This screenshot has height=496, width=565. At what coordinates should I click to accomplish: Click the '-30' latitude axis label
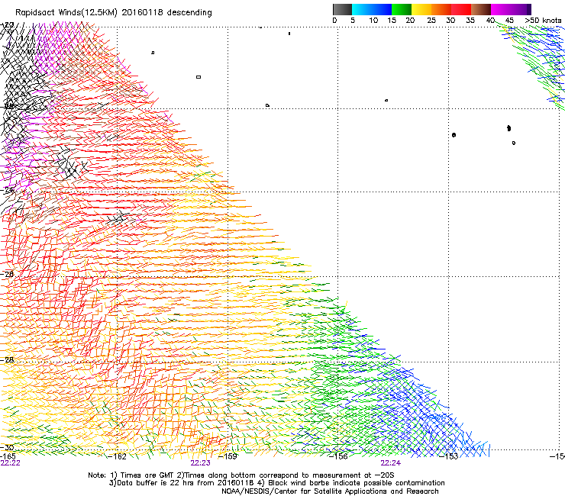tap(7, 447)
